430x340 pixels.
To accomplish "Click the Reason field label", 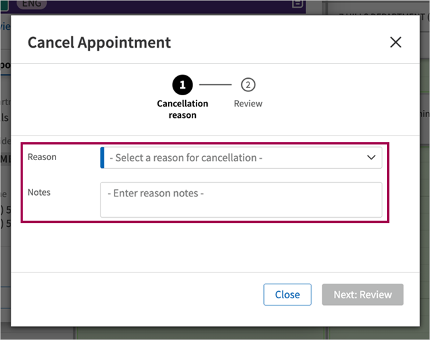I will [x=42, y=157].
